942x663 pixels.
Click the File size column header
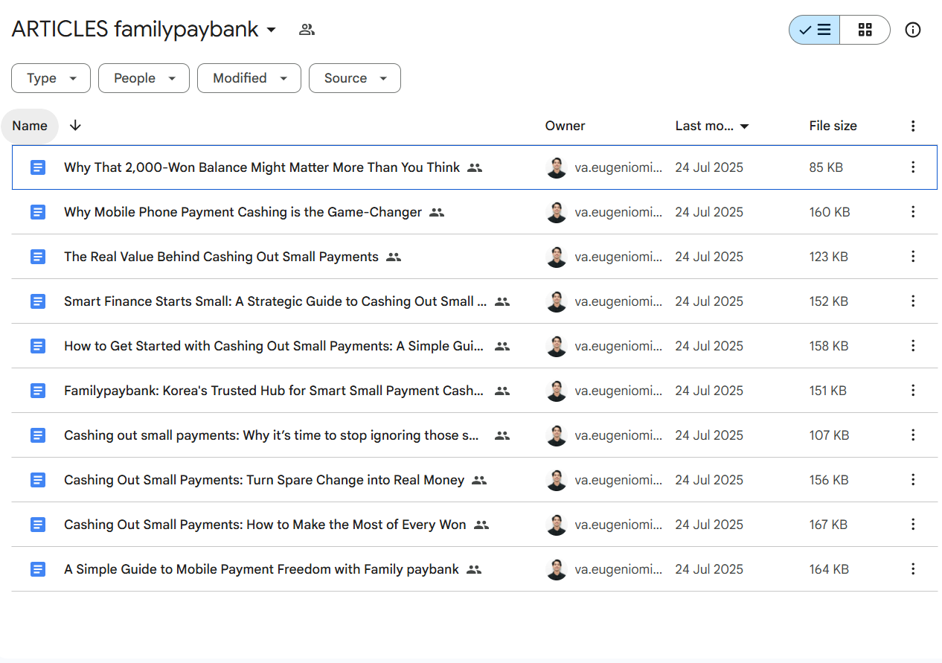coord(833,126)
